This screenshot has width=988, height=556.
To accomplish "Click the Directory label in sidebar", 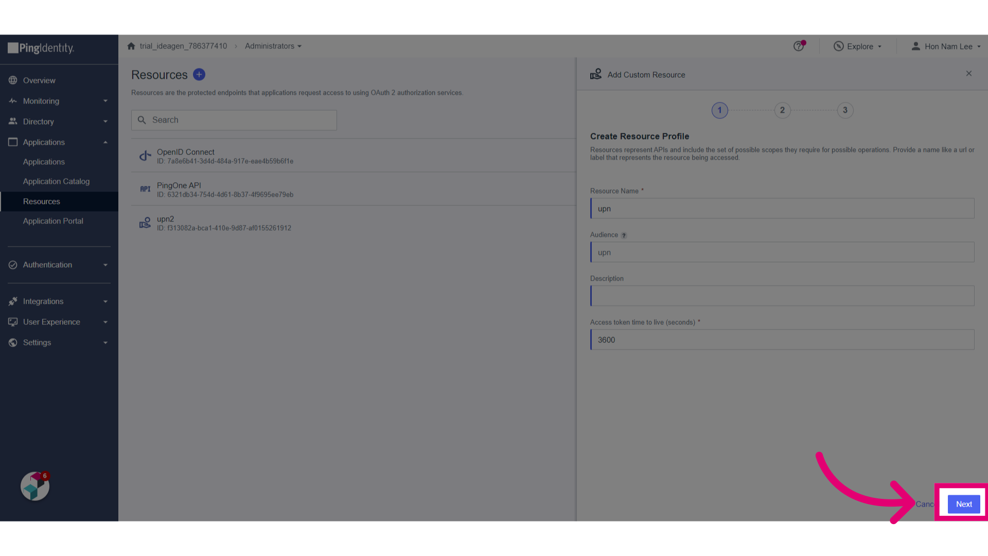I will (x=39, y=121).
